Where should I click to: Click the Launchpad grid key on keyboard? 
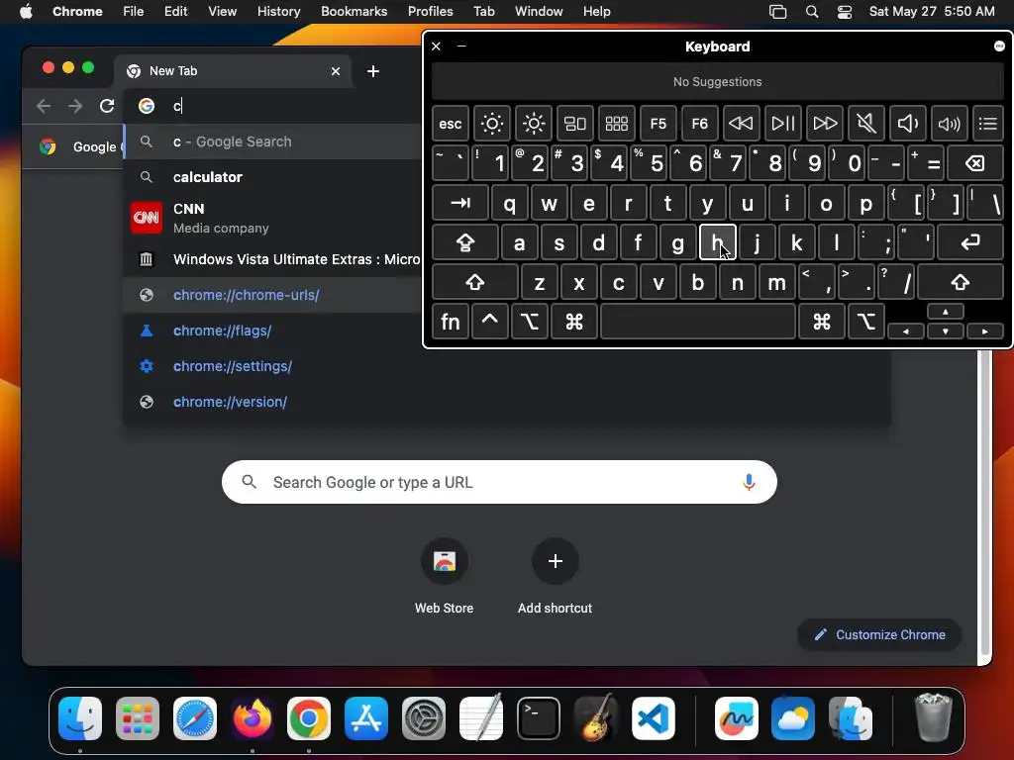click(616, 124)
